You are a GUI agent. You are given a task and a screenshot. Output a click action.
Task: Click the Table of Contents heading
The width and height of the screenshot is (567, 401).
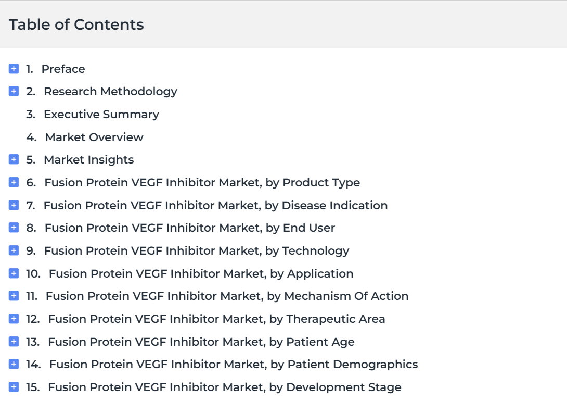[76, 24]
